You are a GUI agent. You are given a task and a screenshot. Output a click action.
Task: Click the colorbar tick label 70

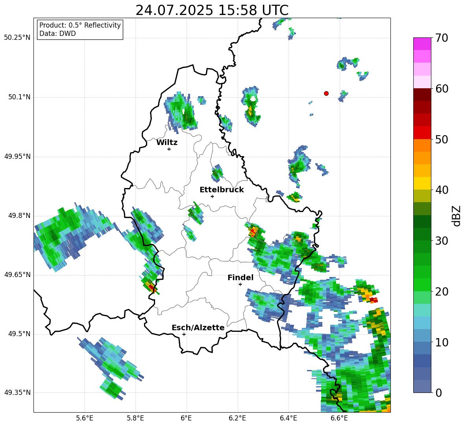click(x=441, y=38)
